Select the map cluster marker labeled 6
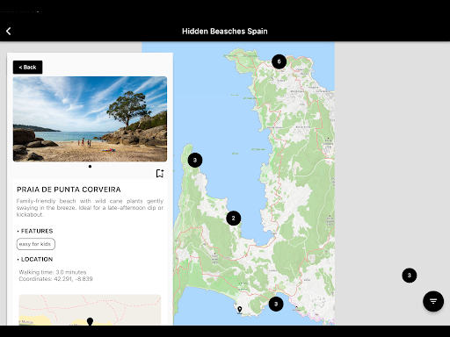 pyautogui.click(x=279, y=61)
